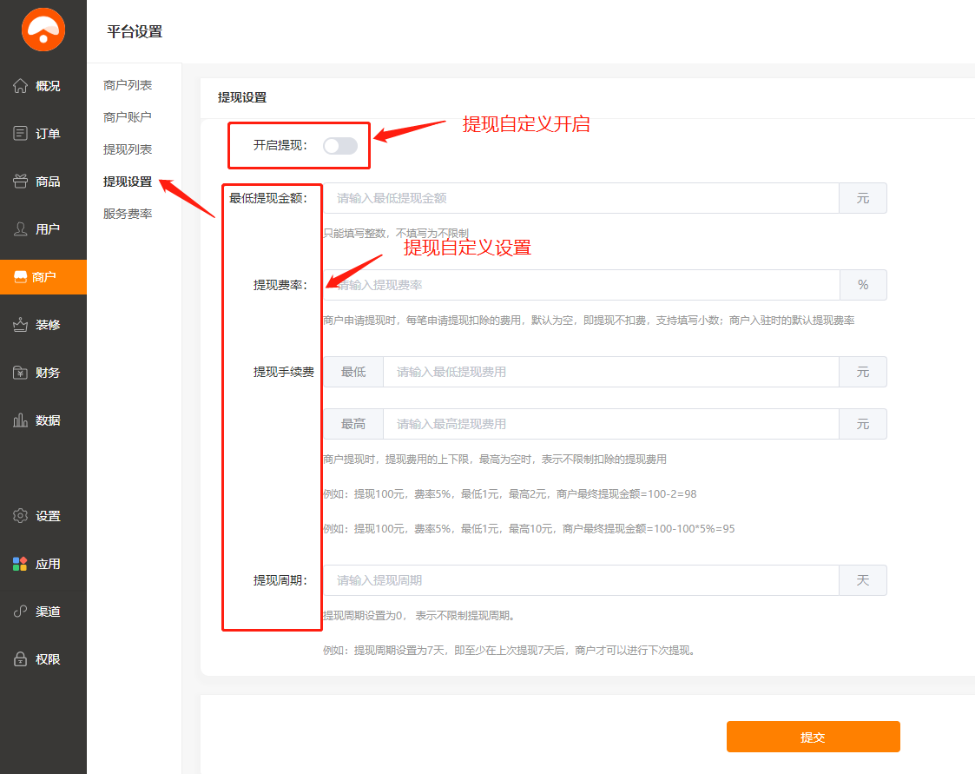Focus the 提现周期 days input field
The image size is (975, 774).
click(580, 580)
